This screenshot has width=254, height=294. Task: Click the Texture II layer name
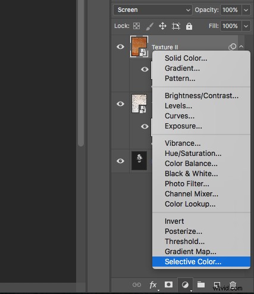pyautogui.click(x=165, y=47)
